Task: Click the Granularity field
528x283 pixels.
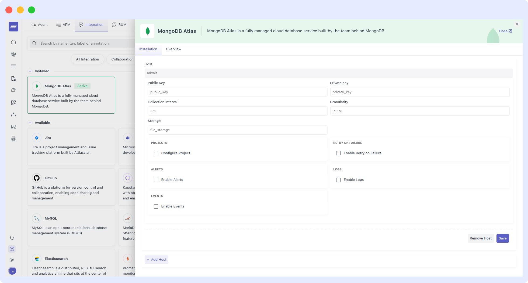Action: point(420,111)
